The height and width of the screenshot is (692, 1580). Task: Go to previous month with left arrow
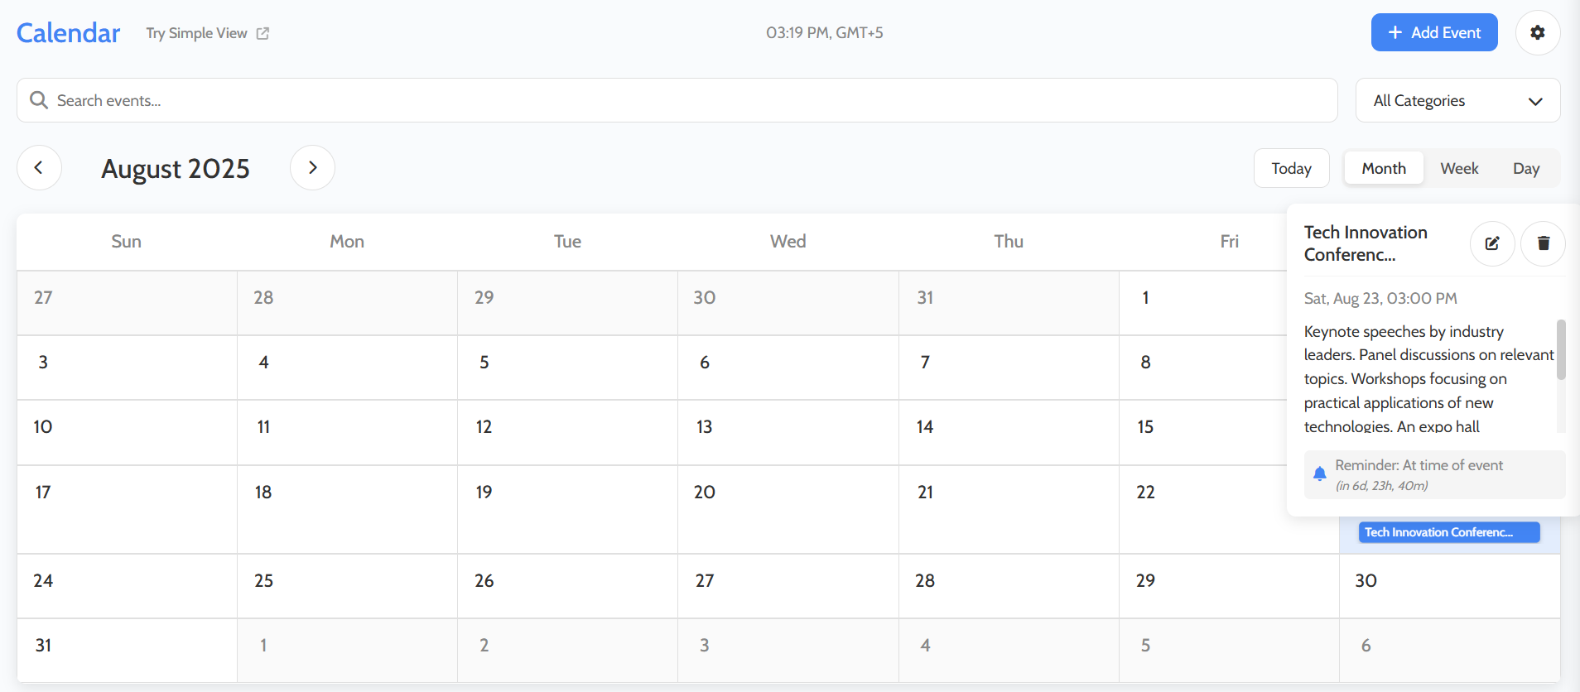click(39, 167)
